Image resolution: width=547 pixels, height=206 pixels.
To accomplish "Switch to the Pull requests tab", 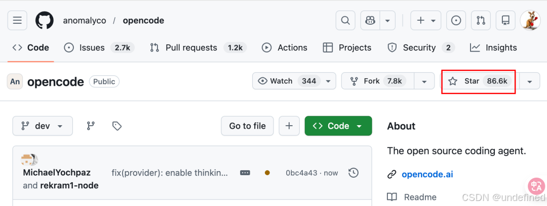I will point(198,47).
